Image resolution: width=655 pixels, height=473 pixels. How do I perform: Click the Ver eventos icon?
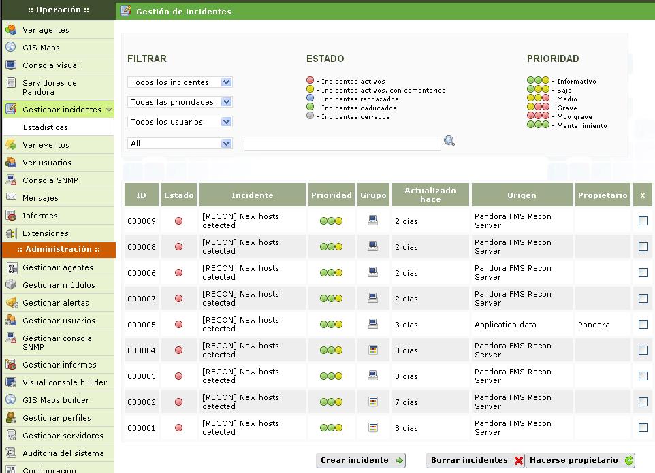click(11, 145)
